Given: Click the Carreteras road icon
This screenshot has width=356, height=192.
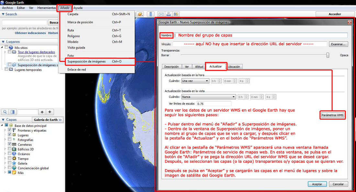Looking at the screenshot, I should (14, 144).
